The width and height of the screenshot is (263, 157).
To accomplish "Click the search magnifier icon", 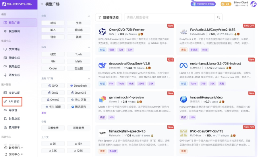I will [219, 17].
